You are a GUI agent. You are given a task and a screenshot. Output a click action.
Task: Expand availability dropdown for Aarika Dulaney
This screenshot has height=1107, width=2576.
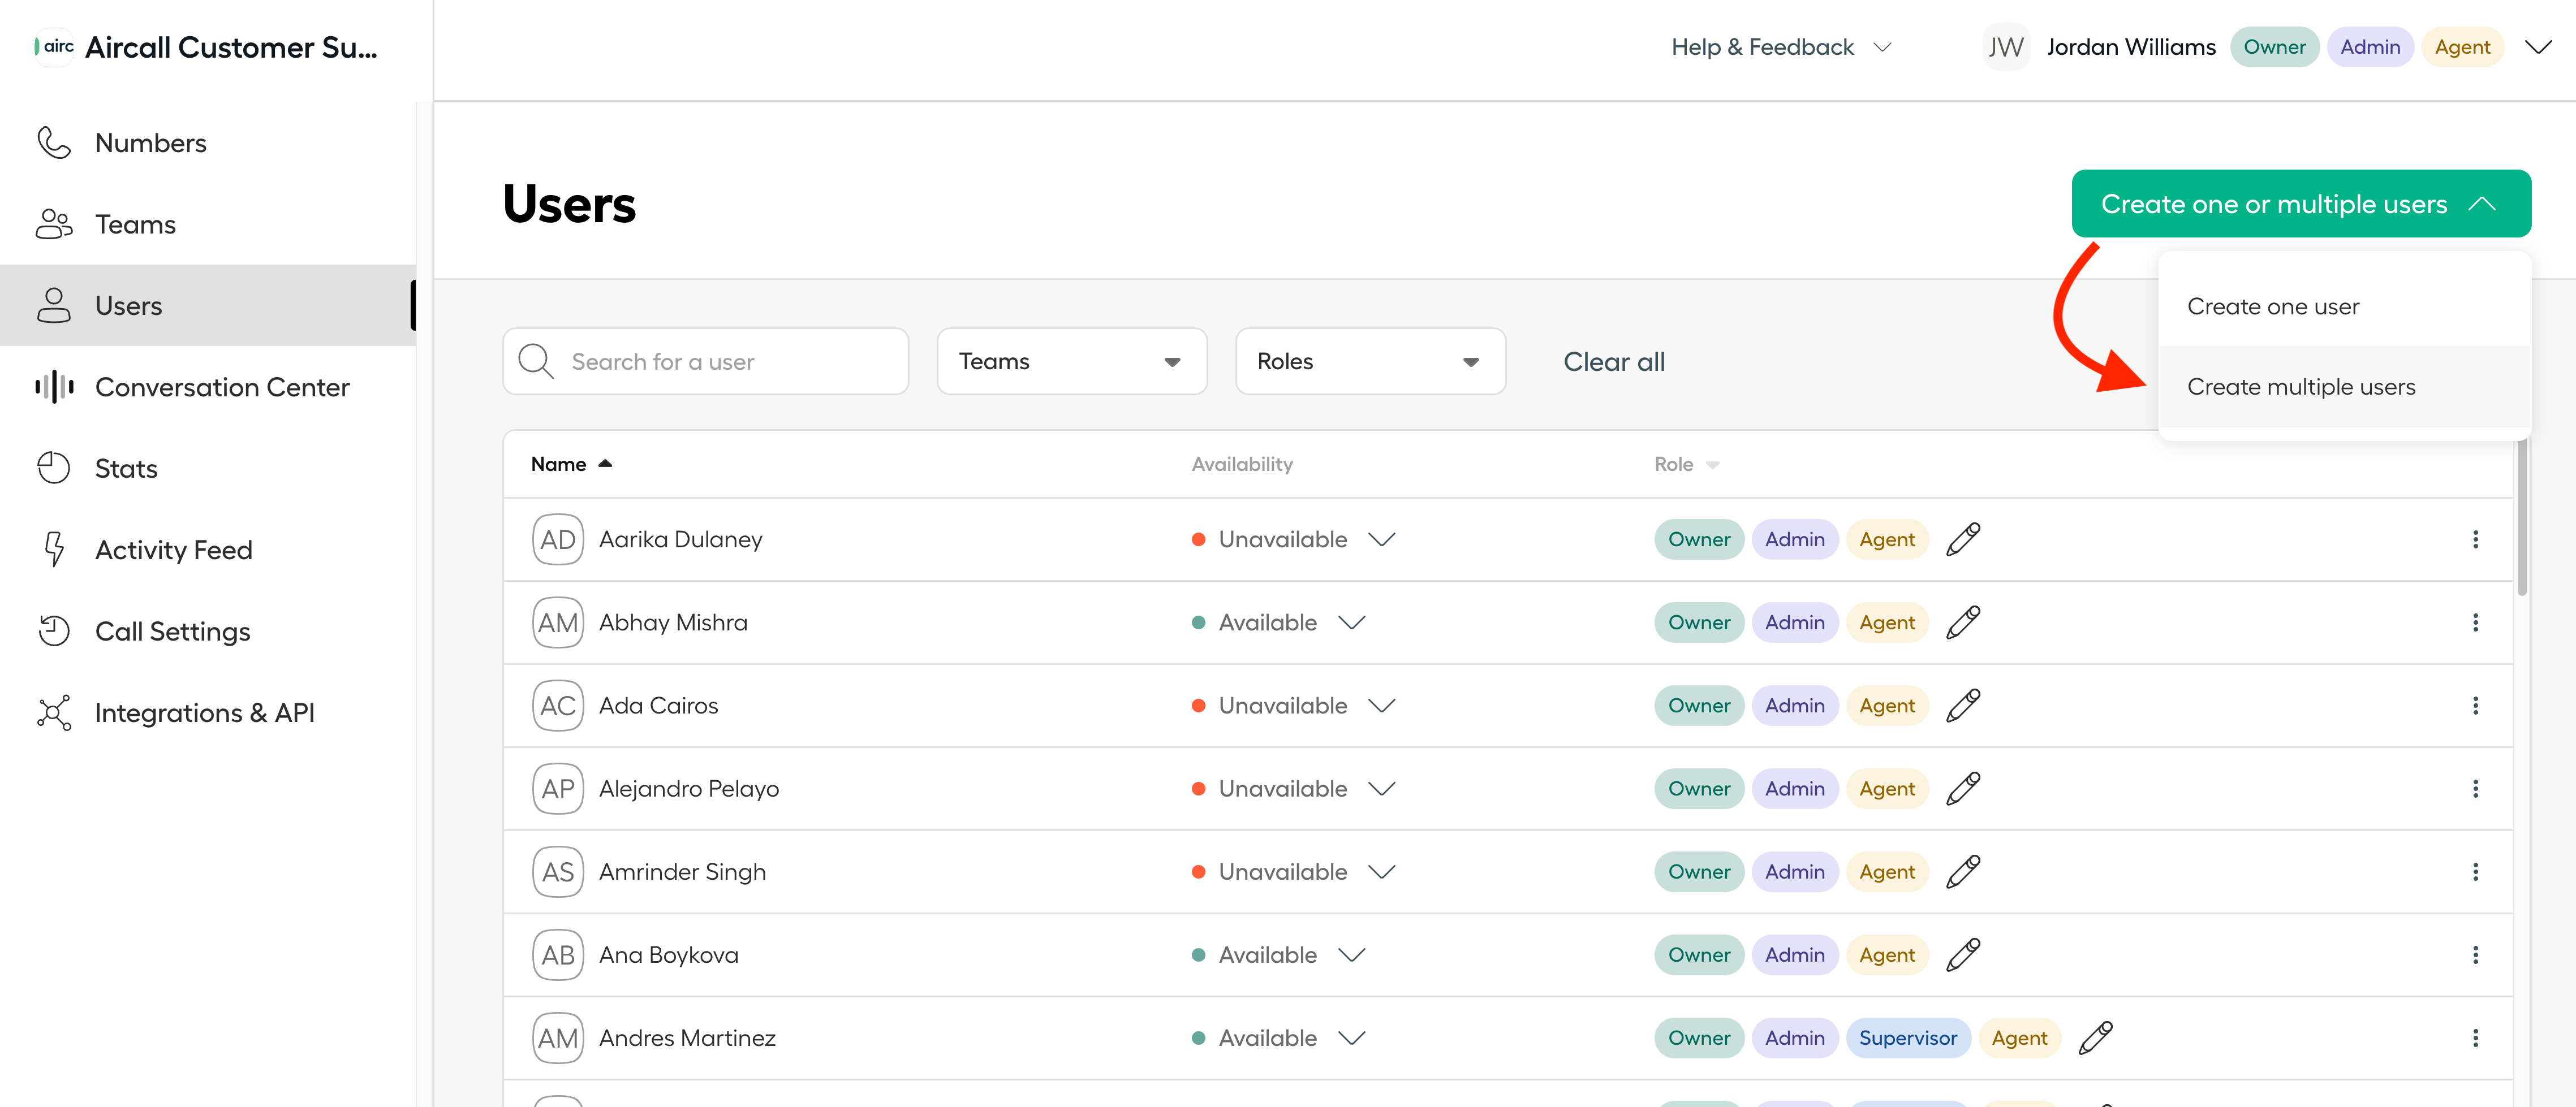pyautogui.click(x=1382, y=539)
